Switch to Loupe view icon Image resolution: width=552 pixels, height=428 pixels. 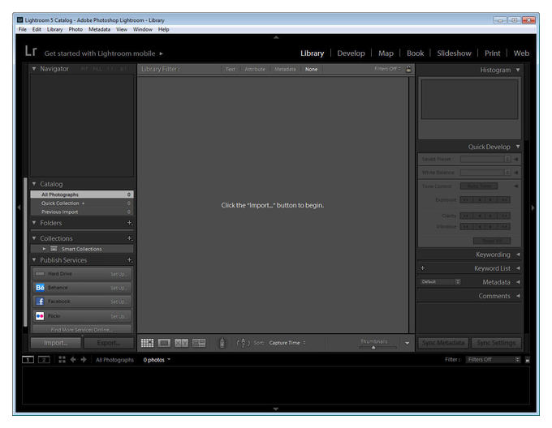(164, 343)
